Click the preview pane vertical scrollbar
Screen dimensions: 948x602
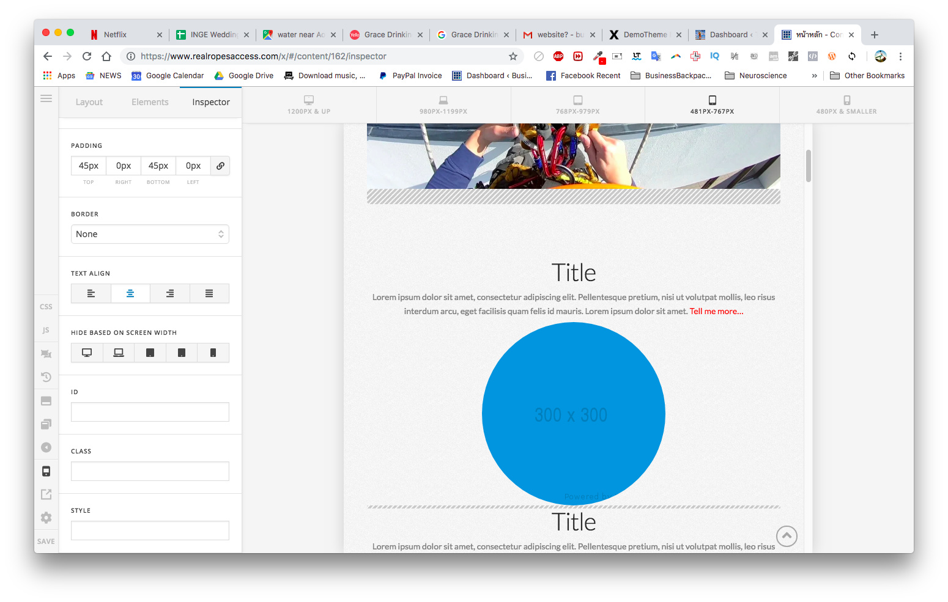(x=809, y=166)
